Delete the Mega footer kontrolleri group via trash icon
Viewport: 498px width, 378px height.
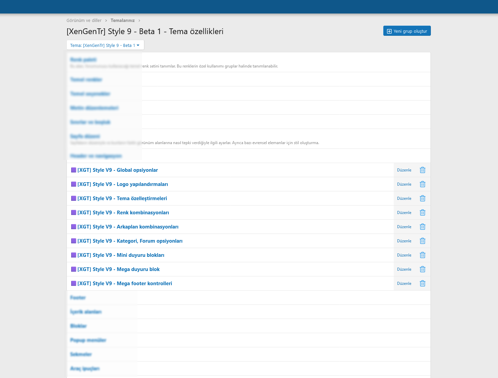[x=422, y=283]
